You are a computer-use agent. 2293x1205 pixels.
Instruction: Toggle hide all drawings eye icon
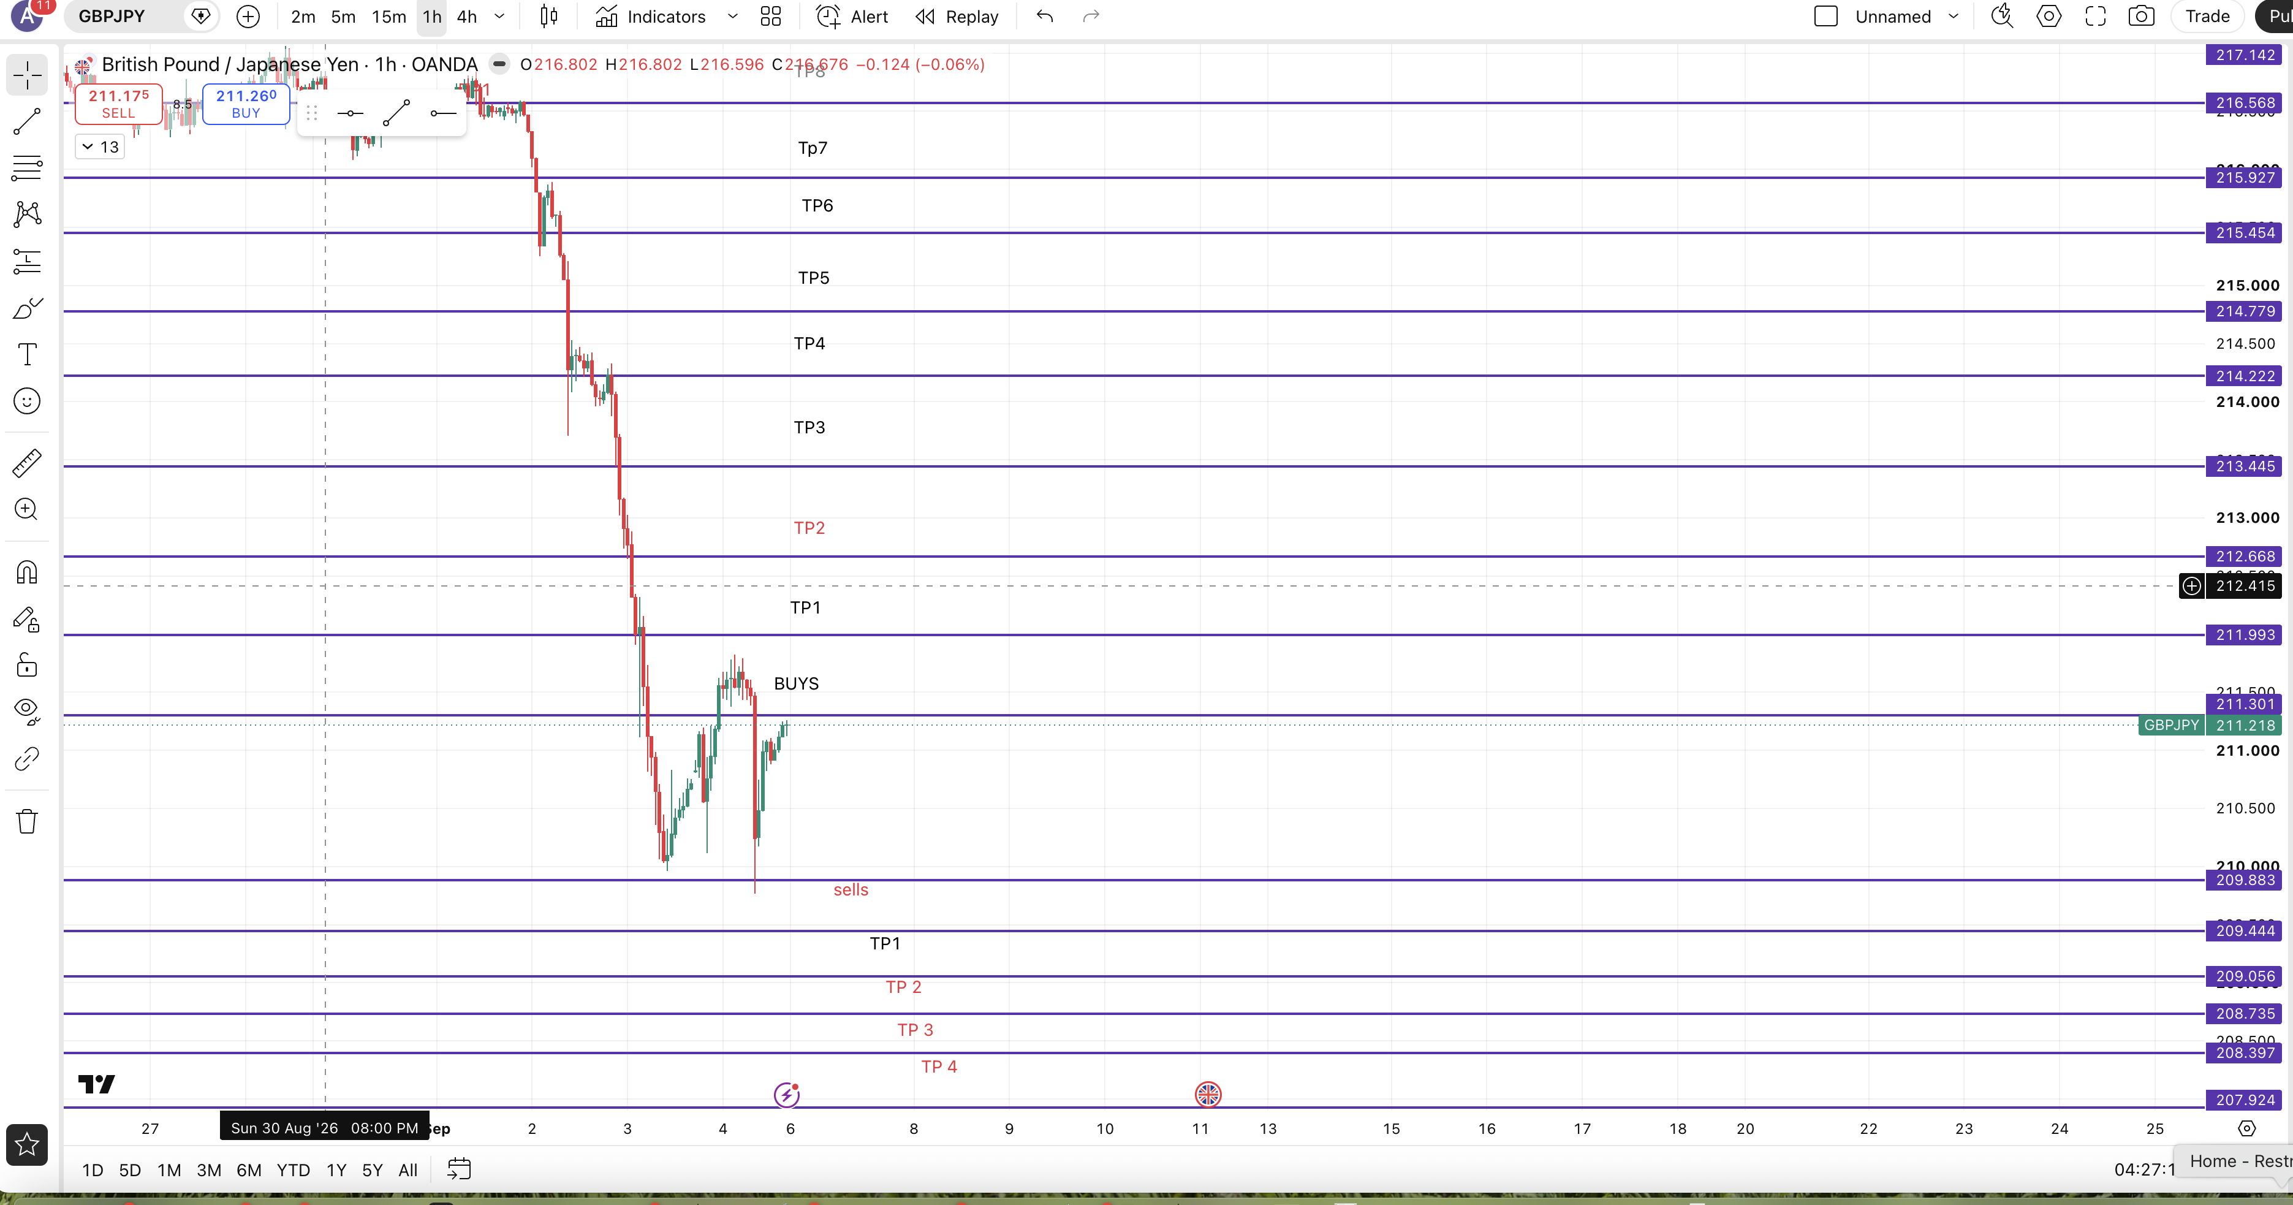tap(28, 710)
